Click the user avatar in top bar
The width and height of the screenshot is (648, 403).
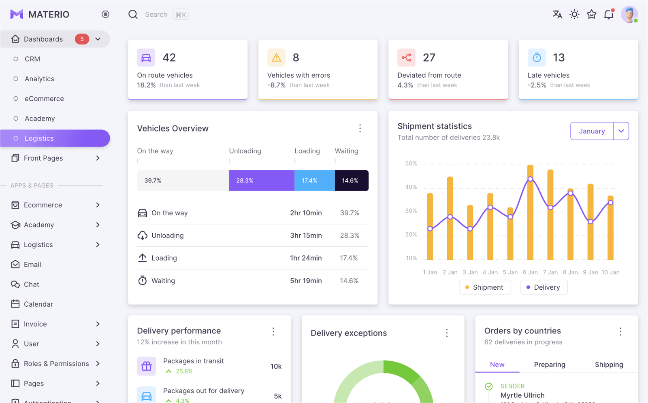coord(629,15)
